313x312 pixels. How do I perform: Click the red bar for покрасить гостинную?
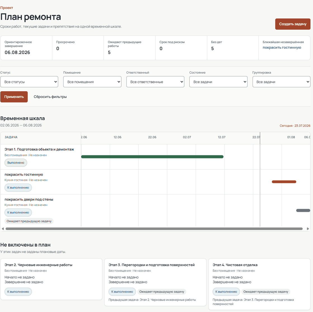click(x=284, y=182)
